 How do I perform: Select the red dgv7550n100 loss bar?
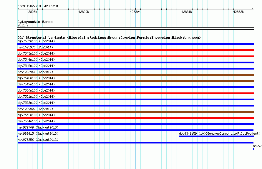tap(135, 93)
